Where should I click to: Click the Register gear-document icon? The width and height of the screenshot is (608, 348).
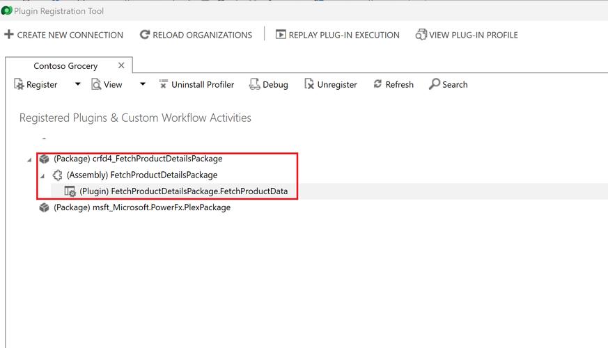pyautogui.click(x=19, y=84)
